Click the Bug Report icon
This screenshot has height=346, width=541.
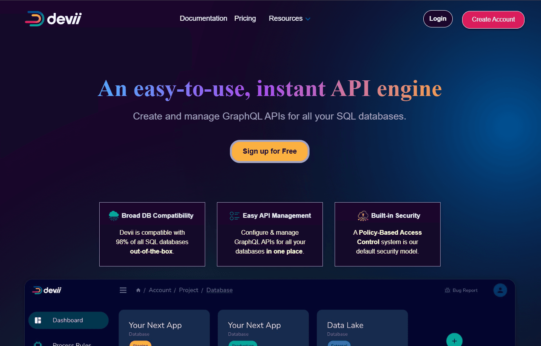point(447,290)
